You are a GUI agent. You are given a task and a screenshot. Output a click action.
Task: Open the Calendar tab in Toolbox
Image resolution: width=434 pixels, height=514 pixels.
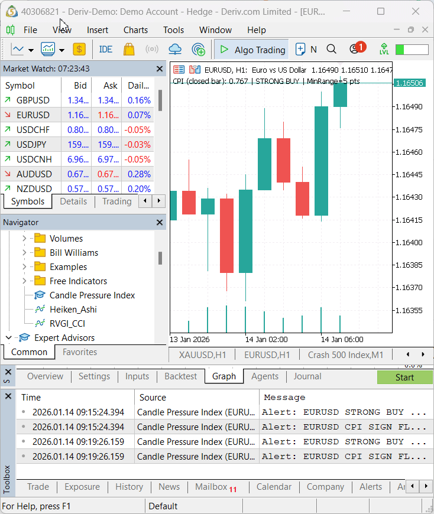tap(274, 487)
